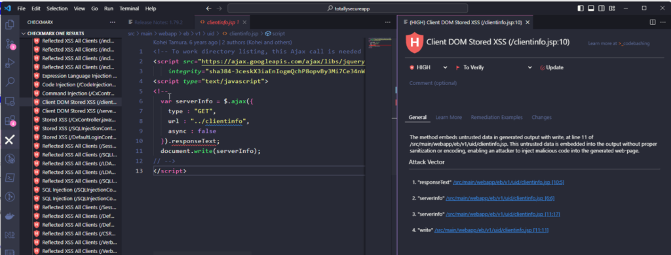Click the Update button
Image resolution: width=671 pixels, height=255 pixels.
coord(552,67)
